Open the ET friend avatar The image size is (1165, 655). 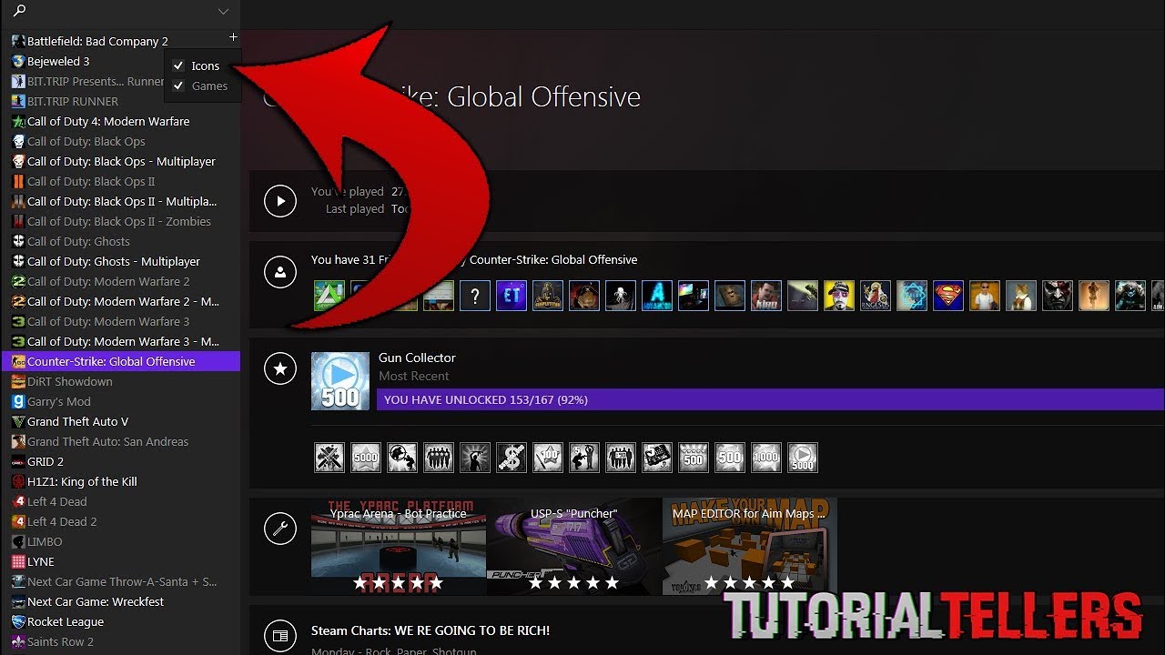click(512, 296)
